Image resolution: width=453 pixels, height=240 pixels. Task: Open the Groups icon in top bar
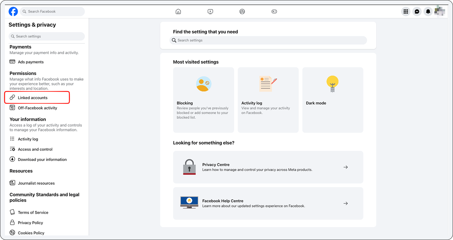(x=242, y=11)
